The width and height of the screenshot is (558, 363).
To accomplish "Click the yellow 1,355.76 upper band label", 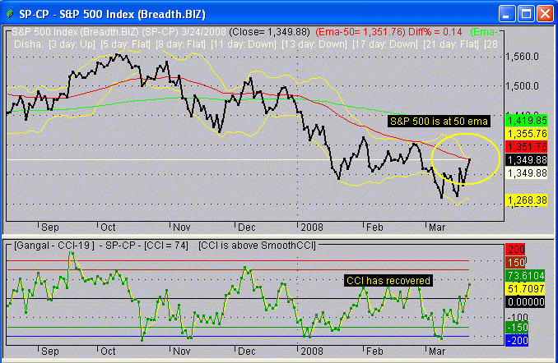I will 527,134.
